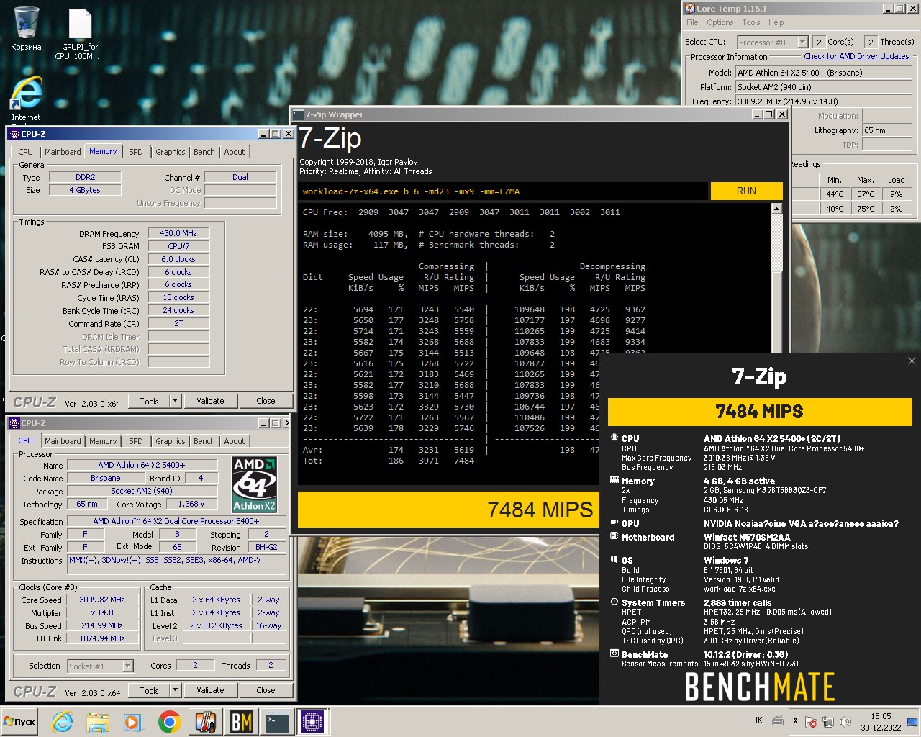
Task: Expand the Select CPU Processor #0 dropdown
Action: coord(802,42)
